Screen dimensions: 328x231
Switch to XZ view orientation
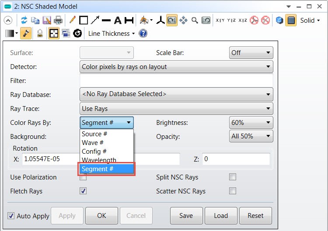243,20
